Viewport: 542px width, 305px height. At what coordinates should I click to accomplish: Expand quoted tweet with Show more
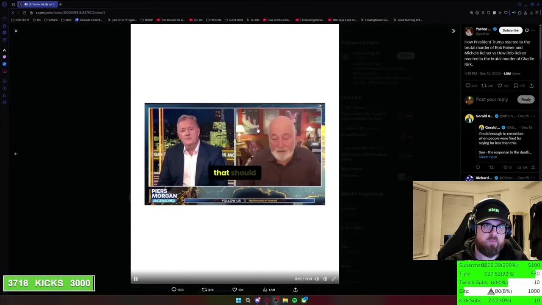pos(487,157)
